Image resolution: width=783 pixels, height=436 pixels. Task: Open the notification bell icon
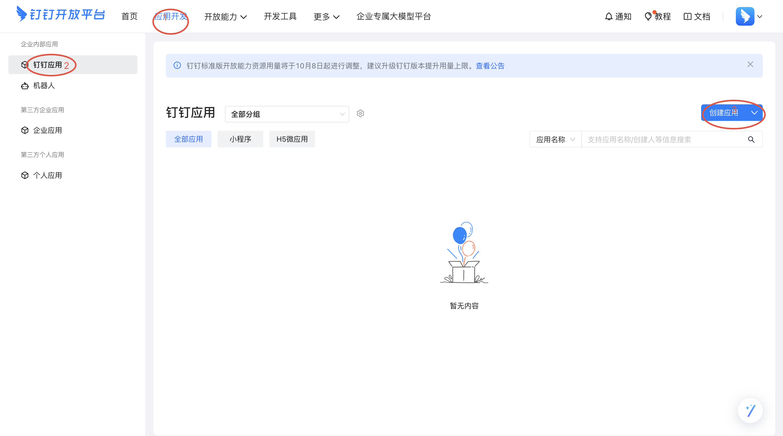[x=609, y=16]
